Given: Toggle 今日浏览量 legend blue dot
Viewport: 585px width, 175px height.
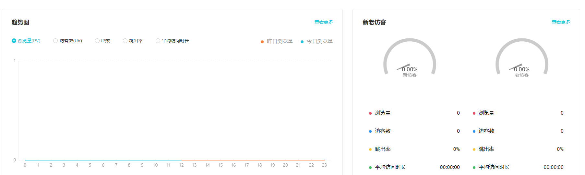Looking at the screenshot, I should [x=302, y=42].
